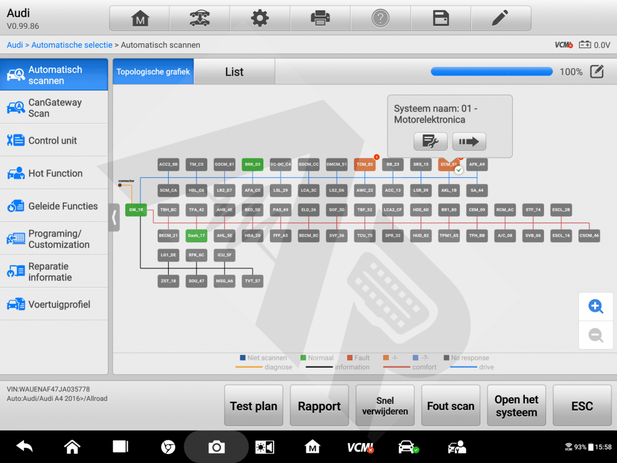
Task: Open the Settings gear in the top toolbar
Action: point(259,18)
